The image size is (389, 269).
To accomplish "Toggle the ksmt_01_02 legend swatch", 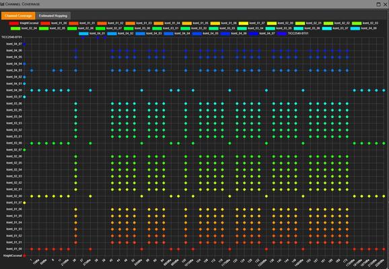I will pos(102,23).
